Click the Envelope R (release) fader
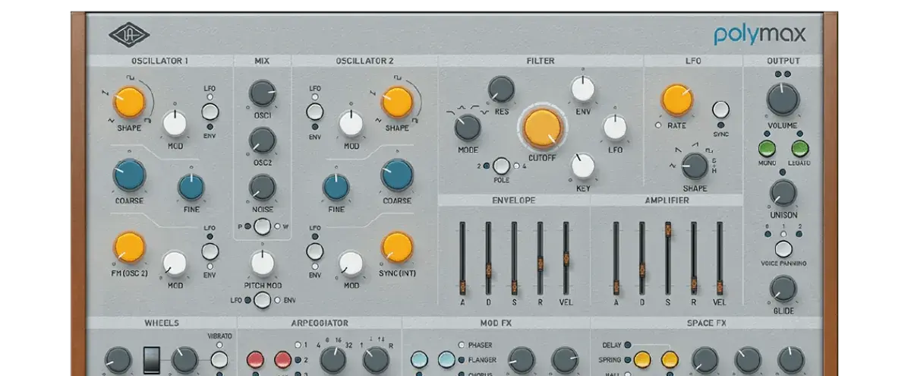 coord(540,264)
